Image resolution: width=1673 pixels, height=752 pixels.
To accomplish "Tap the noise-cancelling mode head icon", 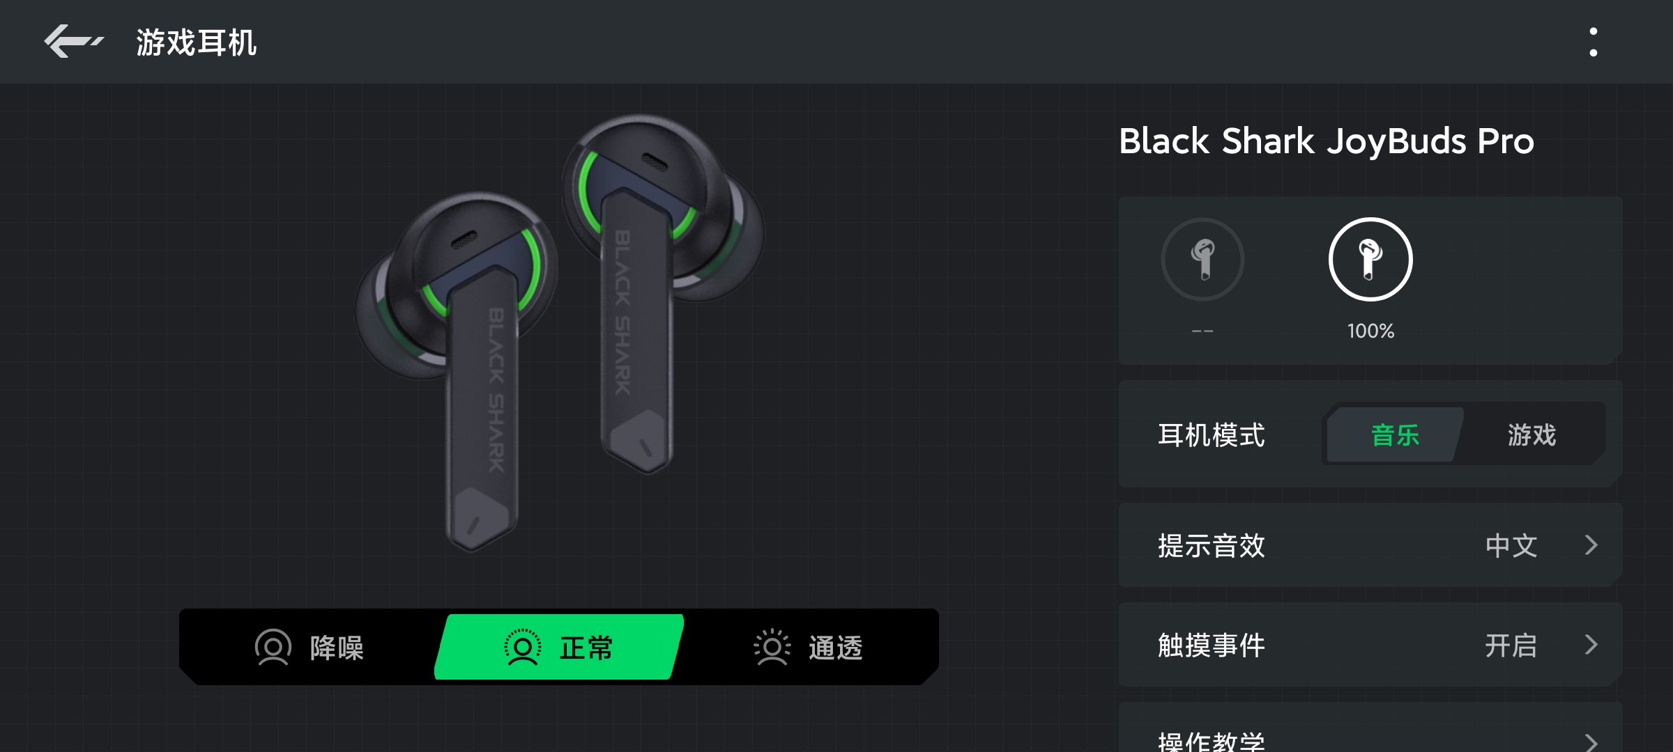I will pyautogui.click(x=273, y=648).
